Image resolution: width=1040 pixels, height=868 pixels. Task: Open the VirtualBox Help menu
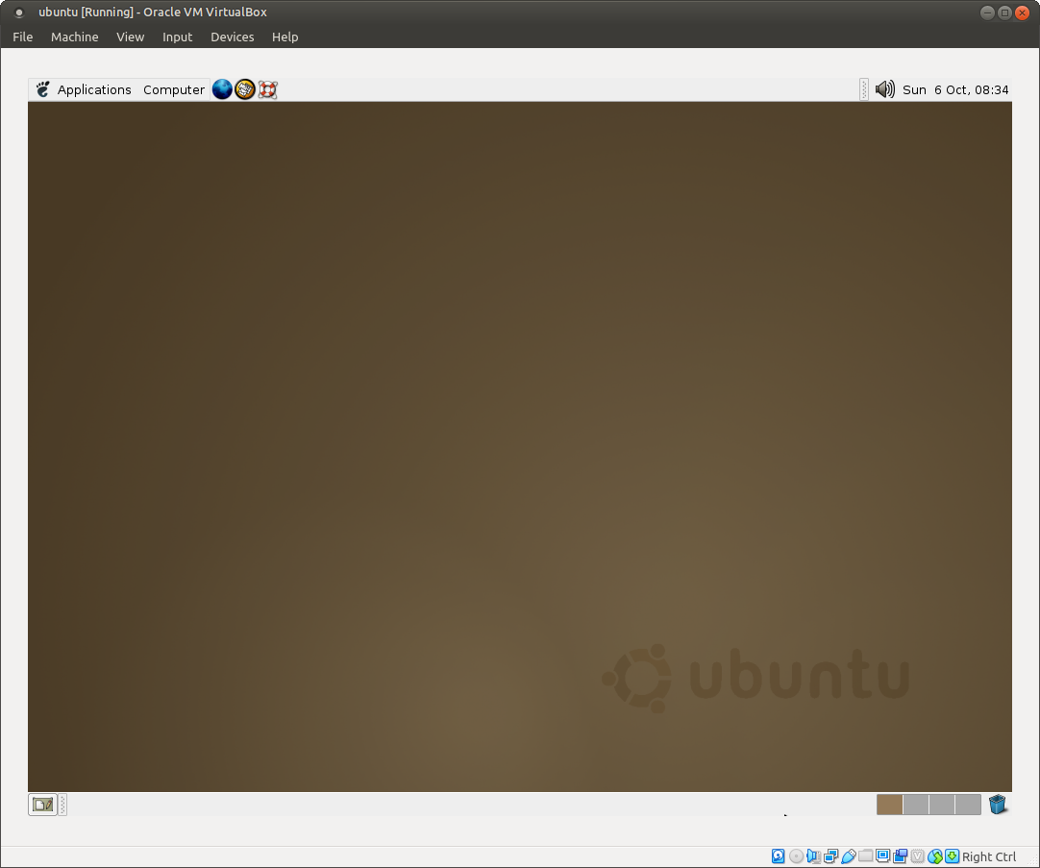point(285,37)
